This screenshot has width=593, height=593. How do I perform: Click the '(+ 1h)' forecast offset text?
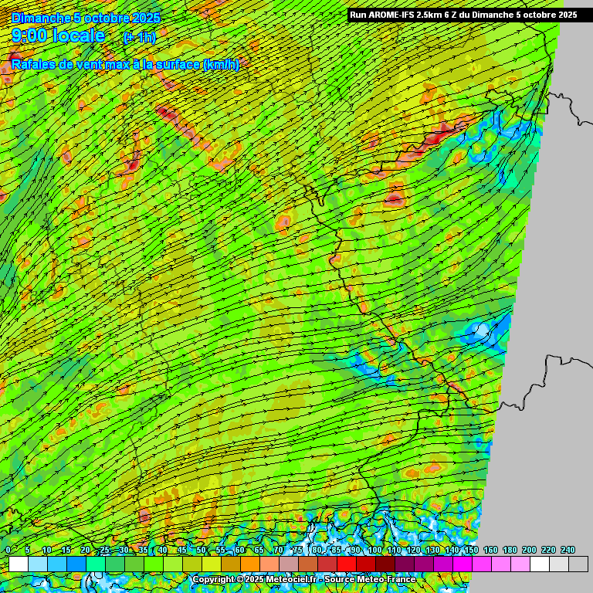139,37
